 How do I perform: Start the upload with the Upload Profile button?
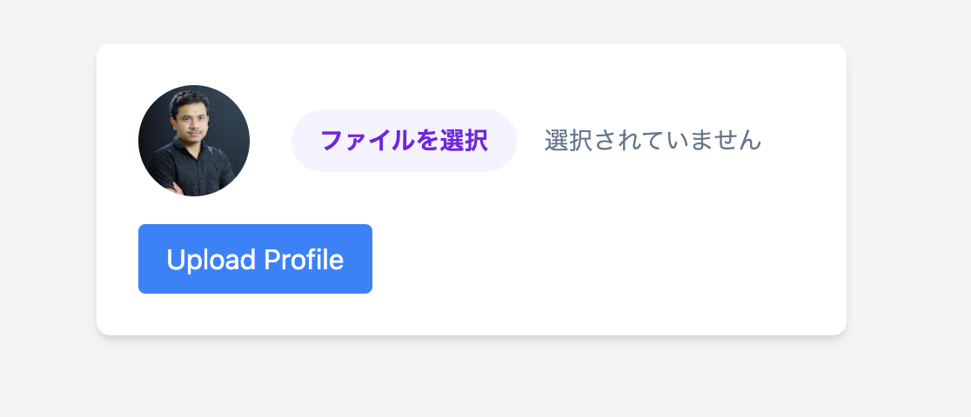(255, 259)
